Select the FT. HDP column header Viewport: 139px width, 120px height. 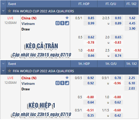coord(84,4)
